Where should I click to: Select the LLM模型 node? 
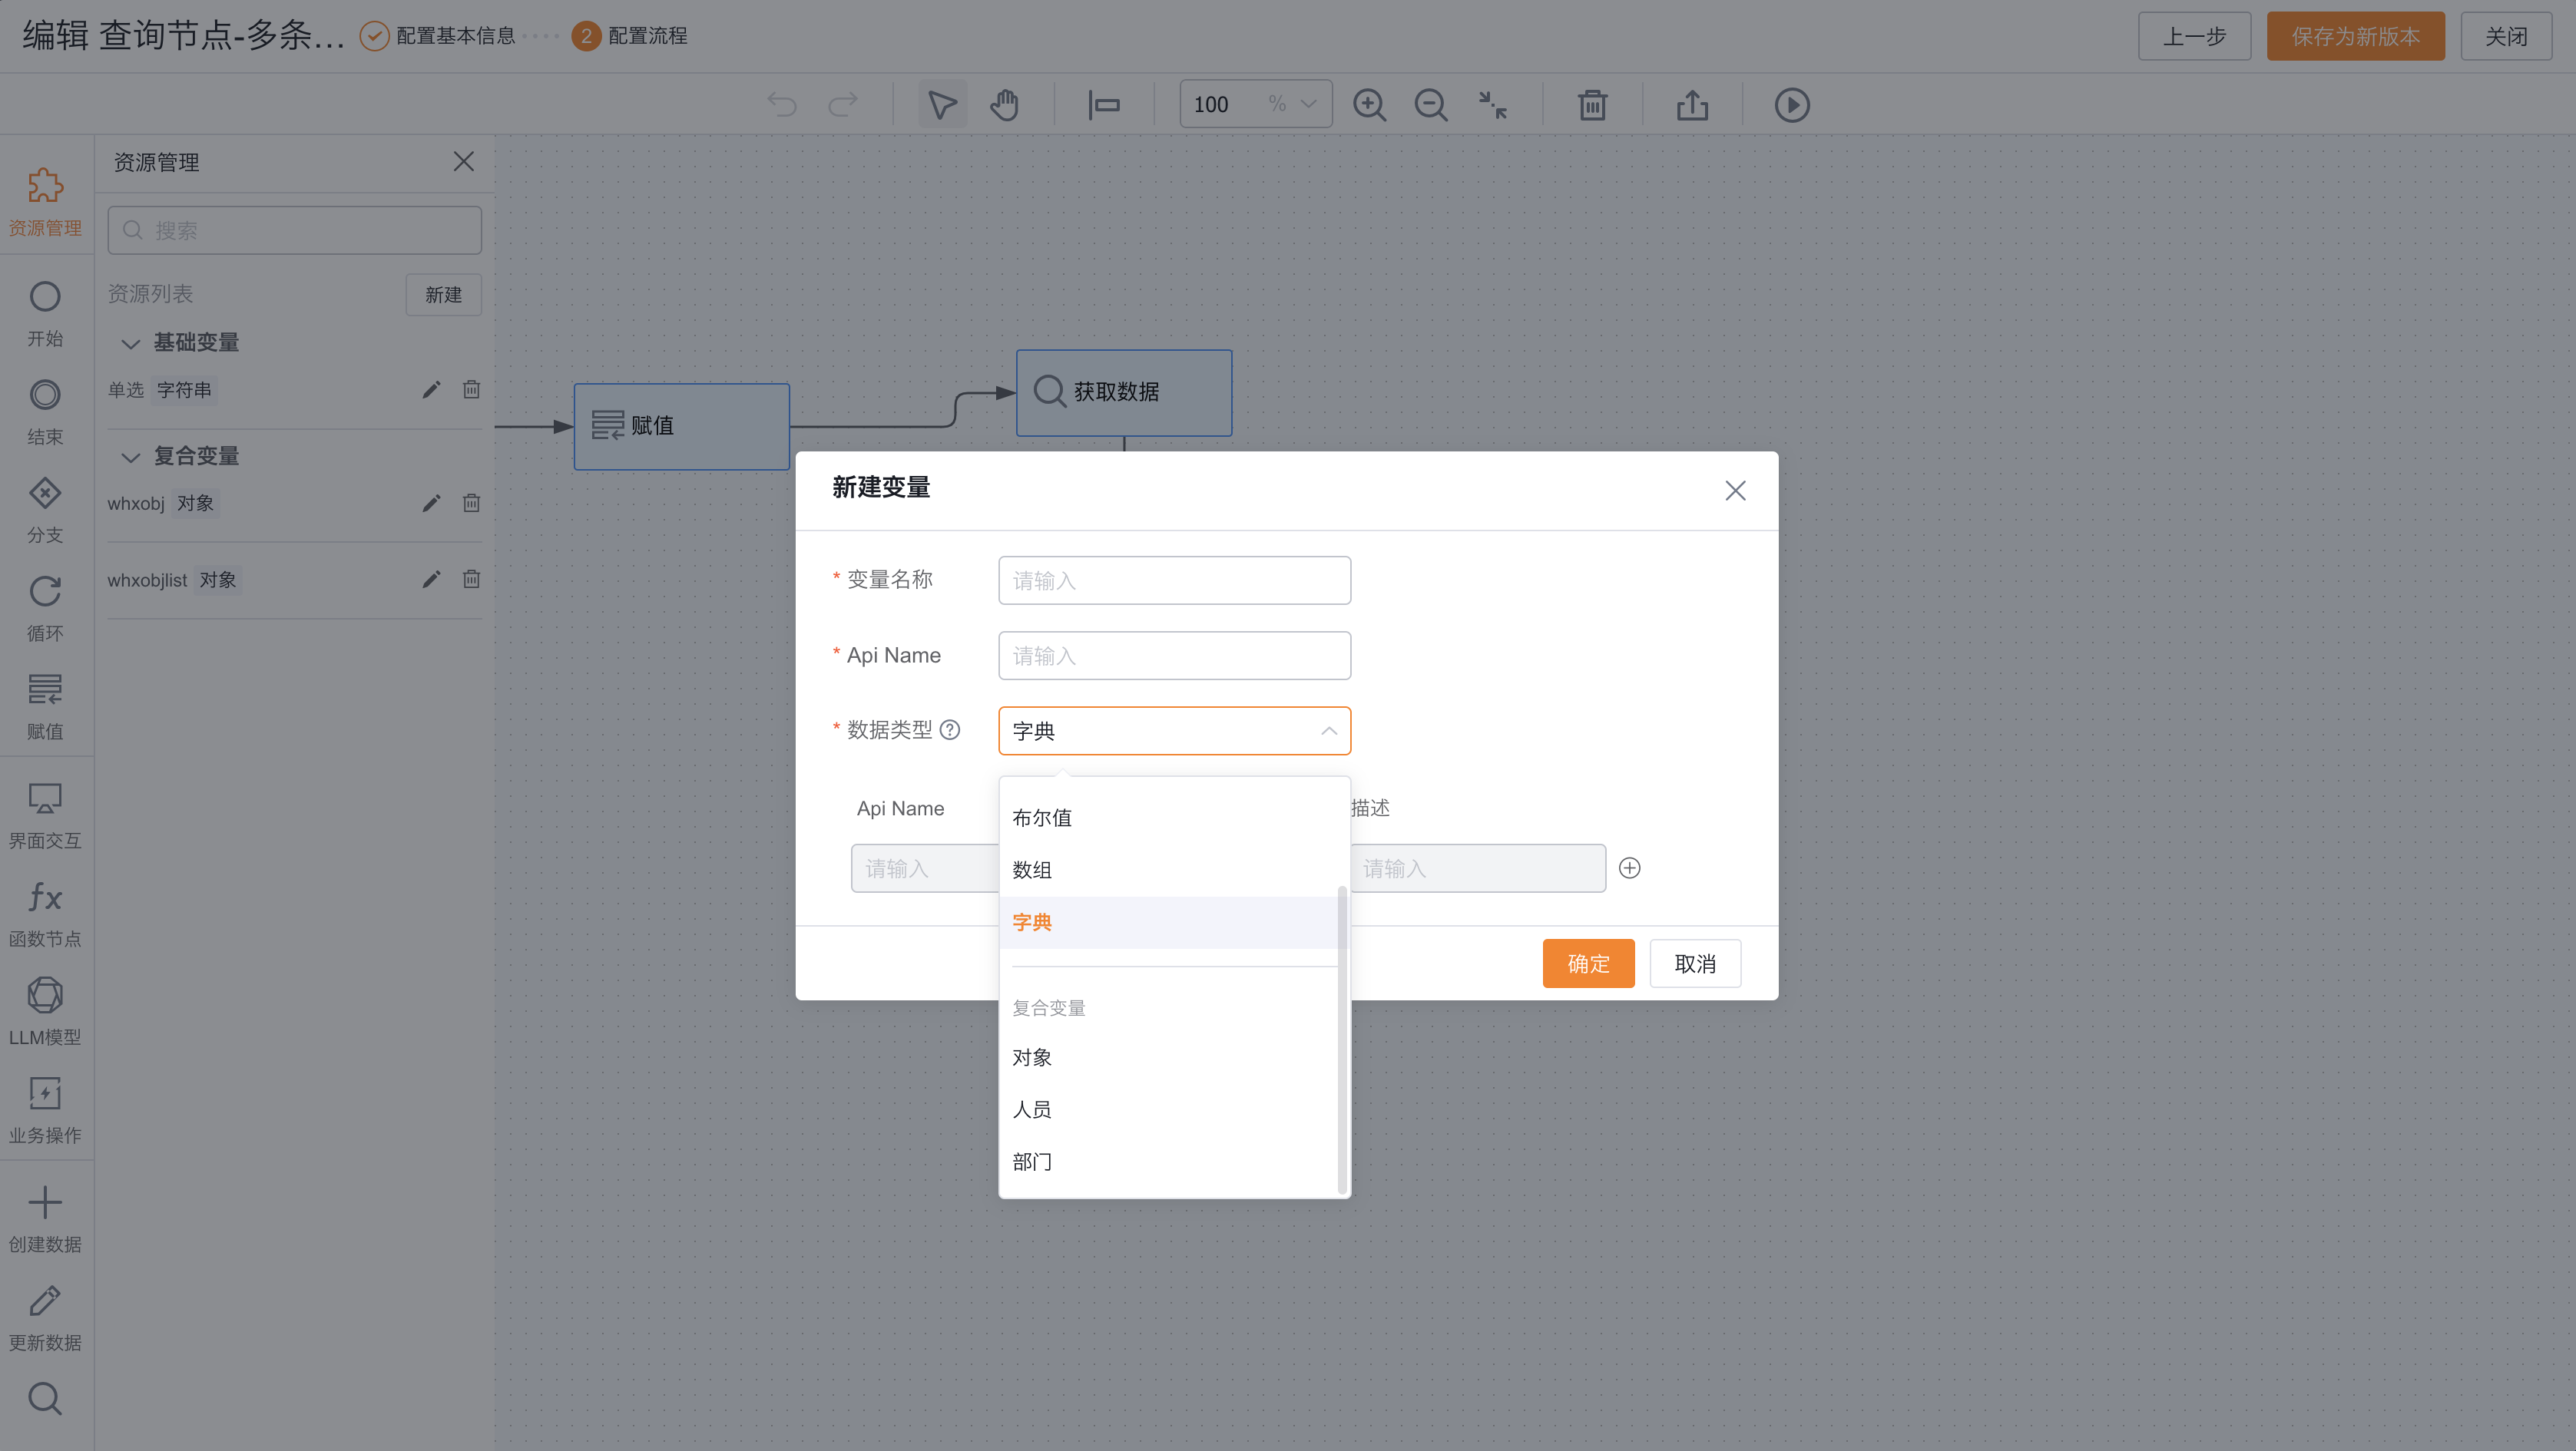(45, 1011)
